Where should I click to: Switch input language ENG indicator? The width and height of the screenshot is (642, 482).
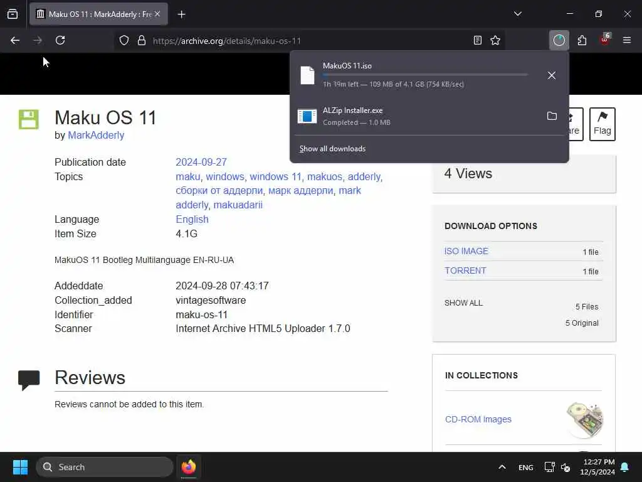(x=526, y=467)
